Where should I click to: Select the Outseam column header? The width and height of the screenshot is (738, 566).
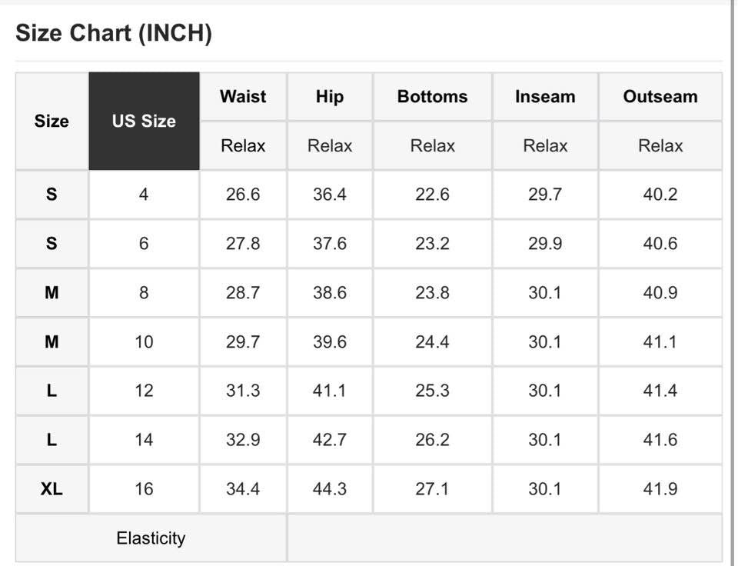[660, 96]
